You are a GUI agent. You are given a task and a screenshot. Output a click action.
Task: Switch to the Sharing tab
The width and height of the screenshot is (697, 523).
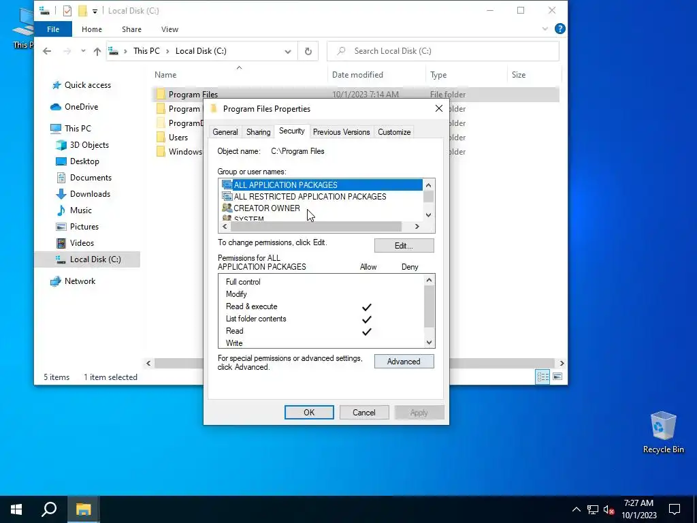[x=258, y=132]
